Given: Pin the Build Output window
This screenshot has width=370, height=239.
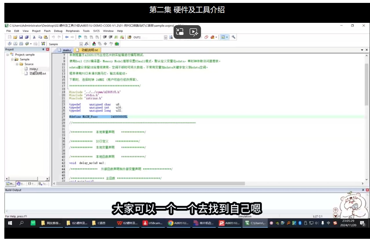Looking at the screenshot, I should coord(363,190).
